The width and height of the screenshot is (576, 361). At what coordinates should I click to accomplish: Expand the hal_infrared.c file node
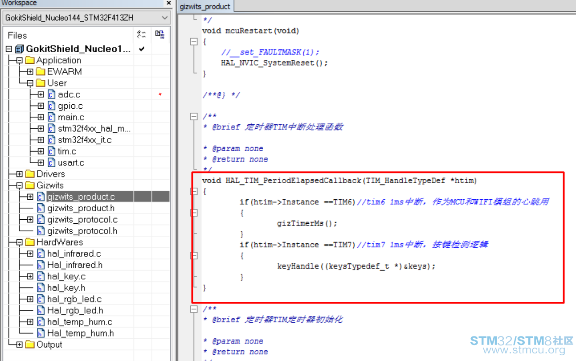[30, 254]
